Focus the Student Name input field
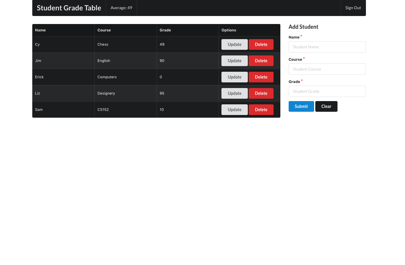The width and height of the screenshot is (405, 265). tap(327, 47)
